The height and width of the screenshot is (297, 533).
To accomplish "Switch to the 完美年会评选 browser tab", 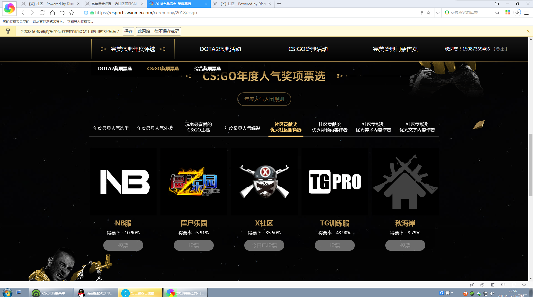I will [114, 4].
